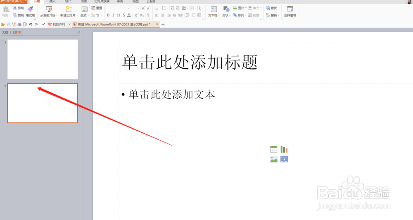Click the Decrease Font Size icon
This screenshot has height=220, width=413.
148,8
